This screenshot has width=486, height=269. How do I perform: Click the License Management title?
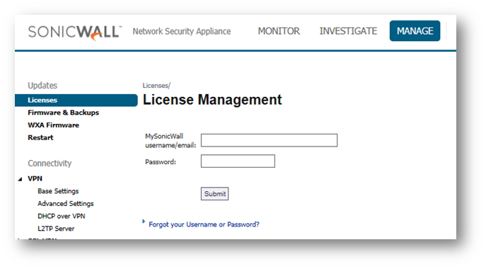[212, 100]
